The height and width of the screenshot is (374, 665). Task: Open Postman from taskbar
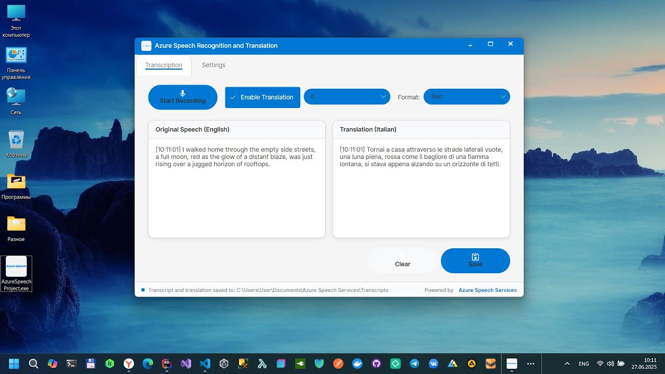coord(338,364)
